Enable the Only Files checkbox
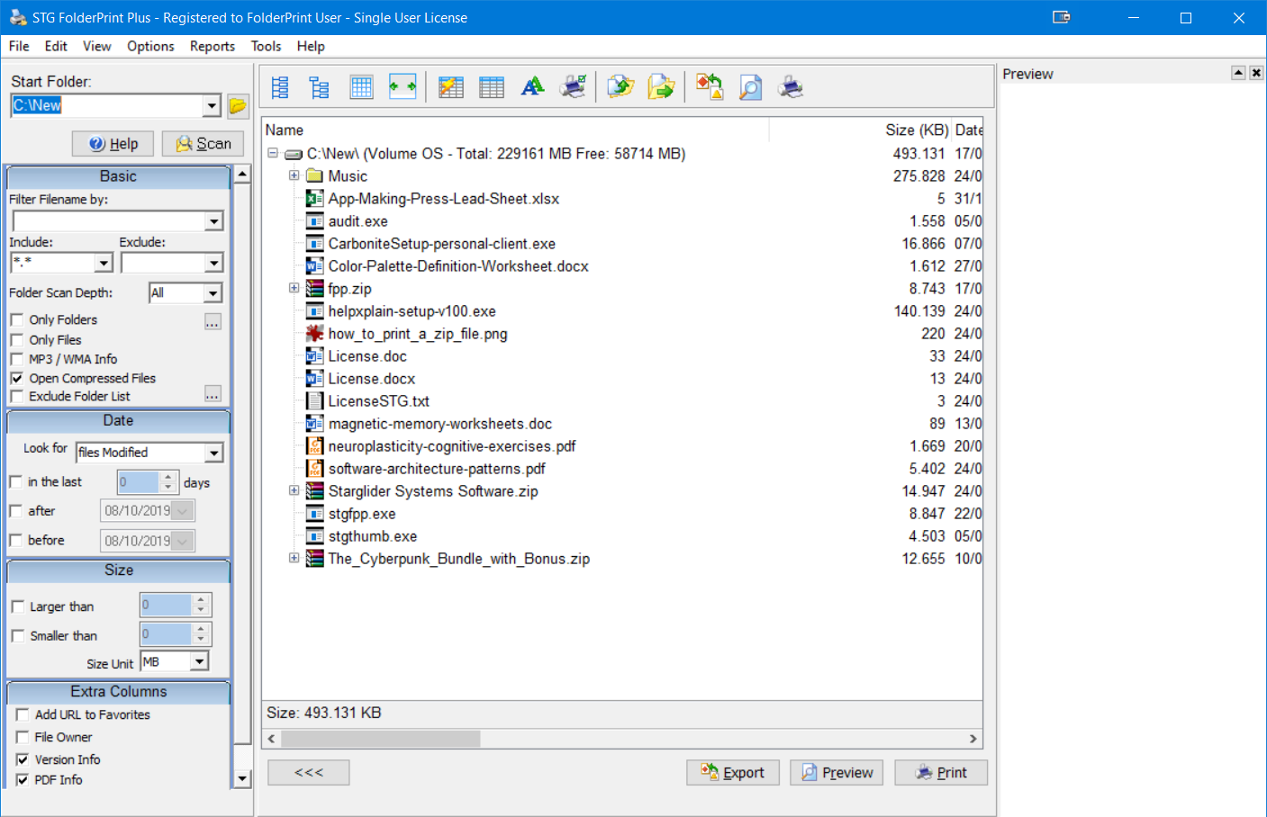This screenshot has width=1267, height=817. pos(17,339)
